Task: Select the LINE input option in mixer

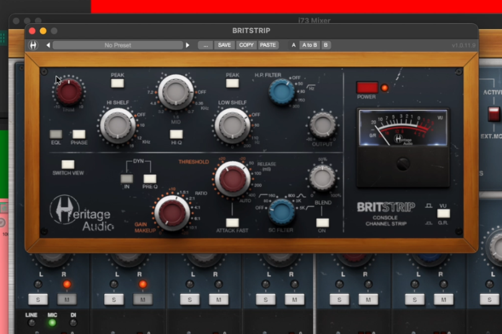Action: [x=32, y=323]
